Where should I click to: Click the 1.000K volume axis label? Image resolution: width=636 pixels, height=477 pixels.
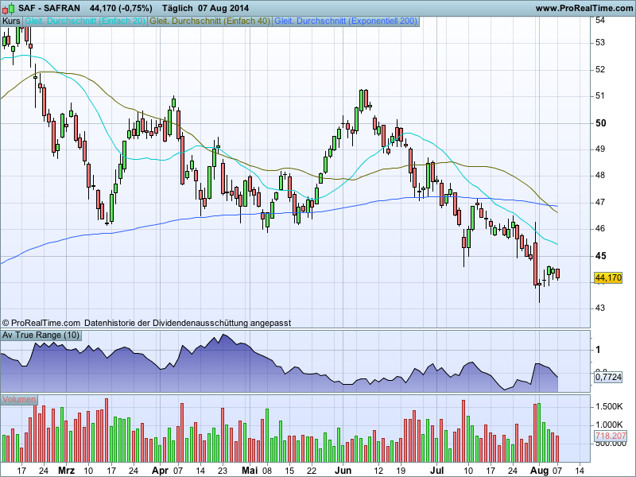(x=609, y=425)
